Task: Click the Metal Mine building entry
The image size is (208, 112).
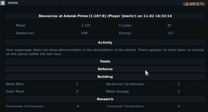Action: coord(15,84)
